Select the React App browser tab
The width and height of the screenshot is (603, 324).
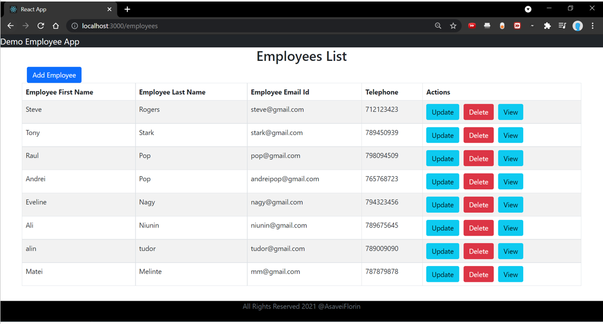click(x=61, y=9)
